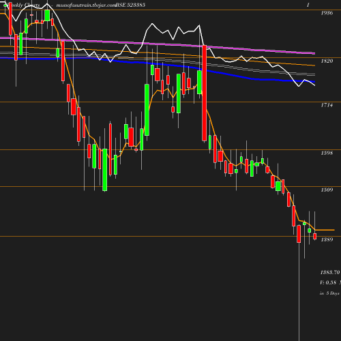The image size is (341, 341).
Task: Click the 1714 price axis label
Action: point(327,105)
